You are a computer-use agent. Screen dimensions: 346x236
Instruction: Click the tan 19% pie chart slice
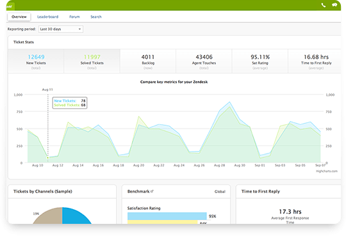(49, 216)
